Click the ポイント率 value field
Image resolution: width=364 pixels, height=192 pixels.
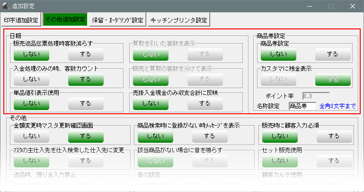pyautogui.click(x=315, y=96)
